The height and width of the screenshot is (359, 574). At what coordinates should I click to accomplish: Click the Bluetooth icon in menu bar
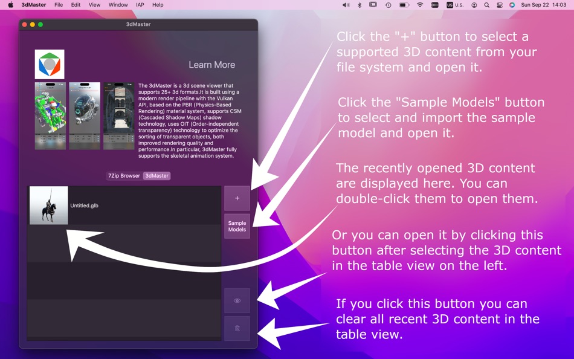[360, 5]
